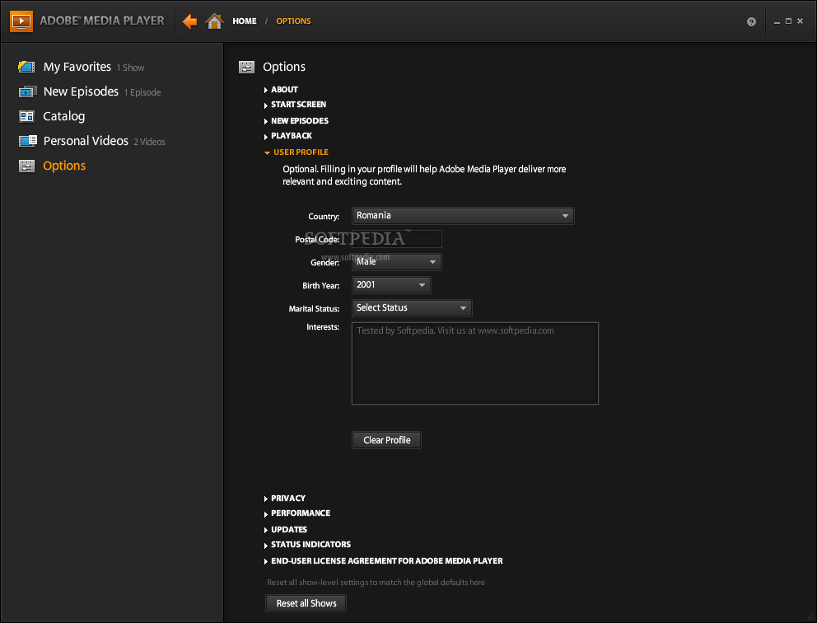Close the Adobe Media Player window
Viewport: 817px width, 623px height.
click(801, 21)
